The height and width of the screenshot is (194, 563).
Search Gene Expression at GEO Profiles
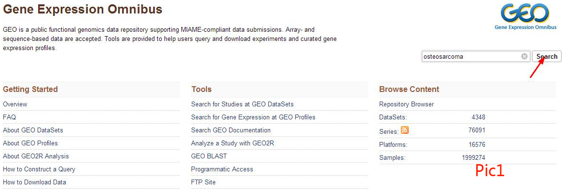[x=253, y=117]
